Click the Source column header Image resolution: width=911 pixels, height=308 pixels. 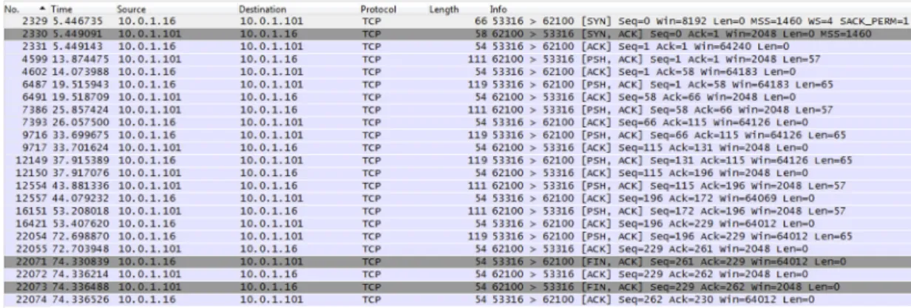point(131,9)
